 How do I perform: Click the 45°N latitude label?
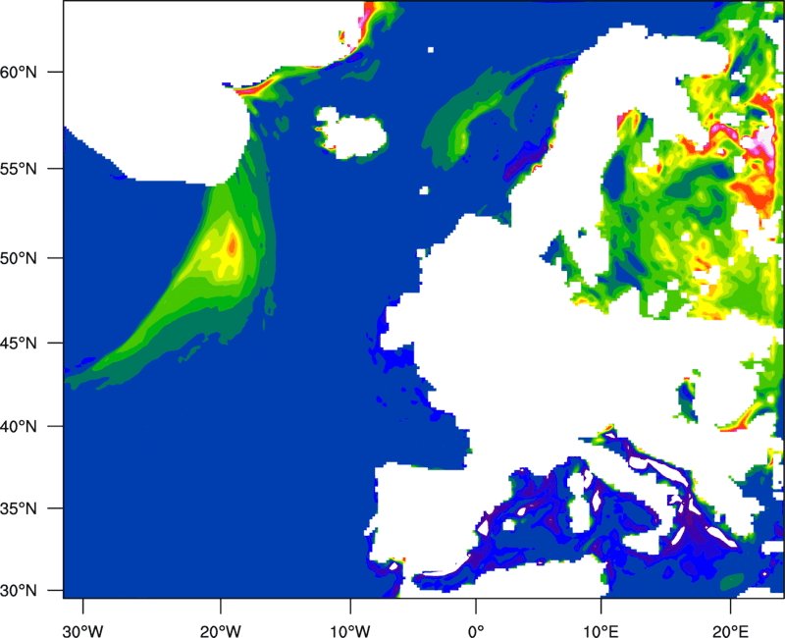click(x=19, y=344)
